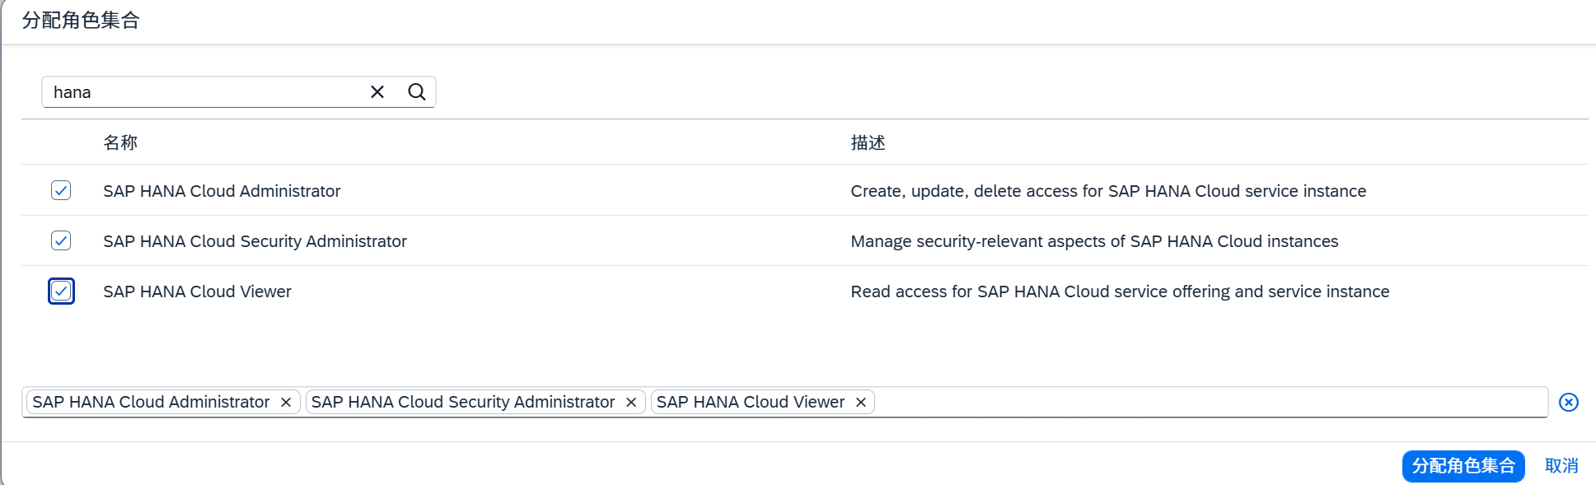Viewport: 1596px width, 485px height.
Task: Click the SAP HANA Cloud Viewer row name
Action: point(197,291)
